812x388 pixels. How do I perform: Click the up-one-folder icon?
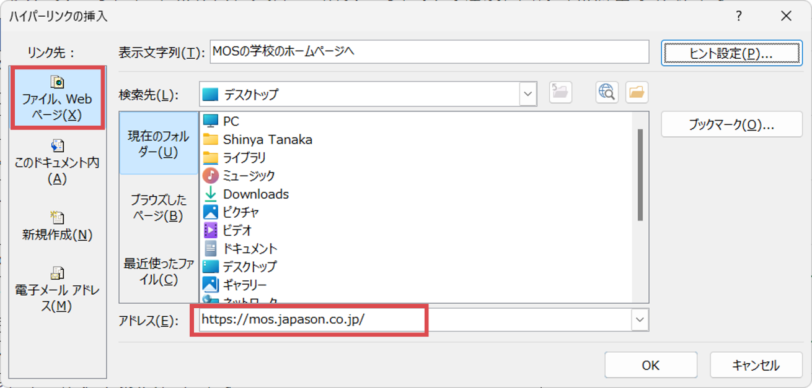tap(560, 93)
